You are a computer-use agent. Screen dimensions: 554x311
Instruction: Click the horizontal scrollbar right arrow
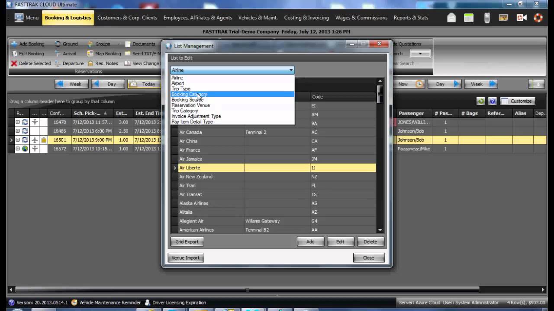pyautogui.click(x=543, y=289)
